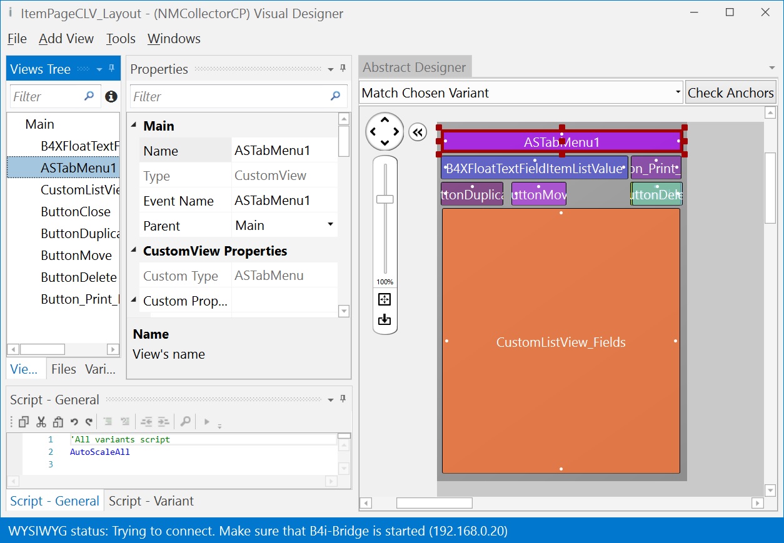Image resolution: width=784 pixels, height=543 pixels.
Task: Copy selection in Script toolbar
Action: pyautogui.click(x=24, y=422)
